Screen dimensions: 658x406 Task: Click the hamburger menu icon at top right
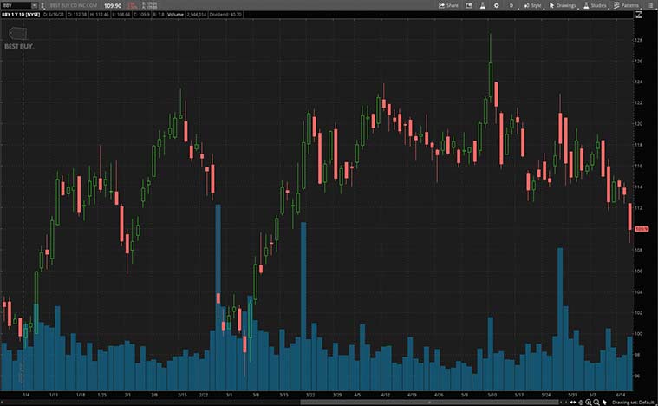650,5
